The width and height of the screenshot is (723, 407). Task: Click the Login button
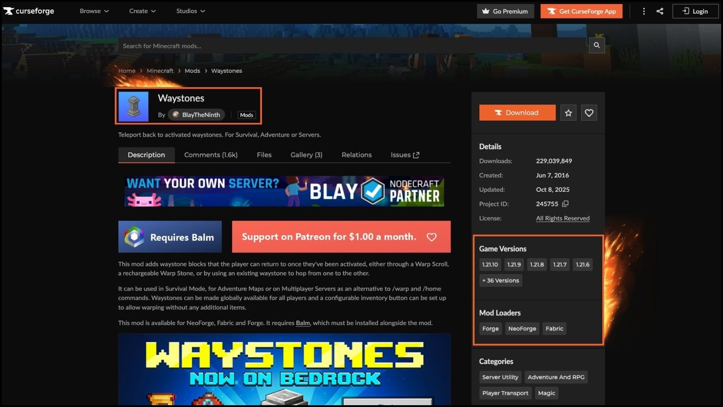[x=695, y=11]
